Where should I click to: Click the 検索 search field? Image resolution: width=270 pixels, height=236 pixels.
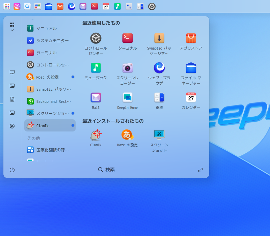coord(106,170)
